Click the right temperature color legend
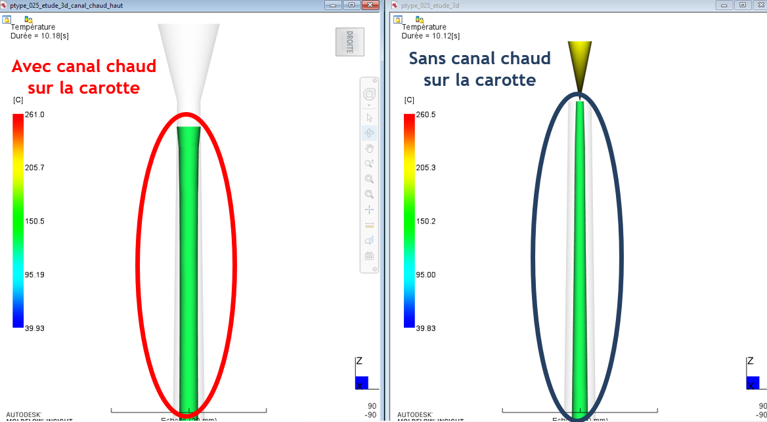This screenshot has width=767, height=422. 409,220
